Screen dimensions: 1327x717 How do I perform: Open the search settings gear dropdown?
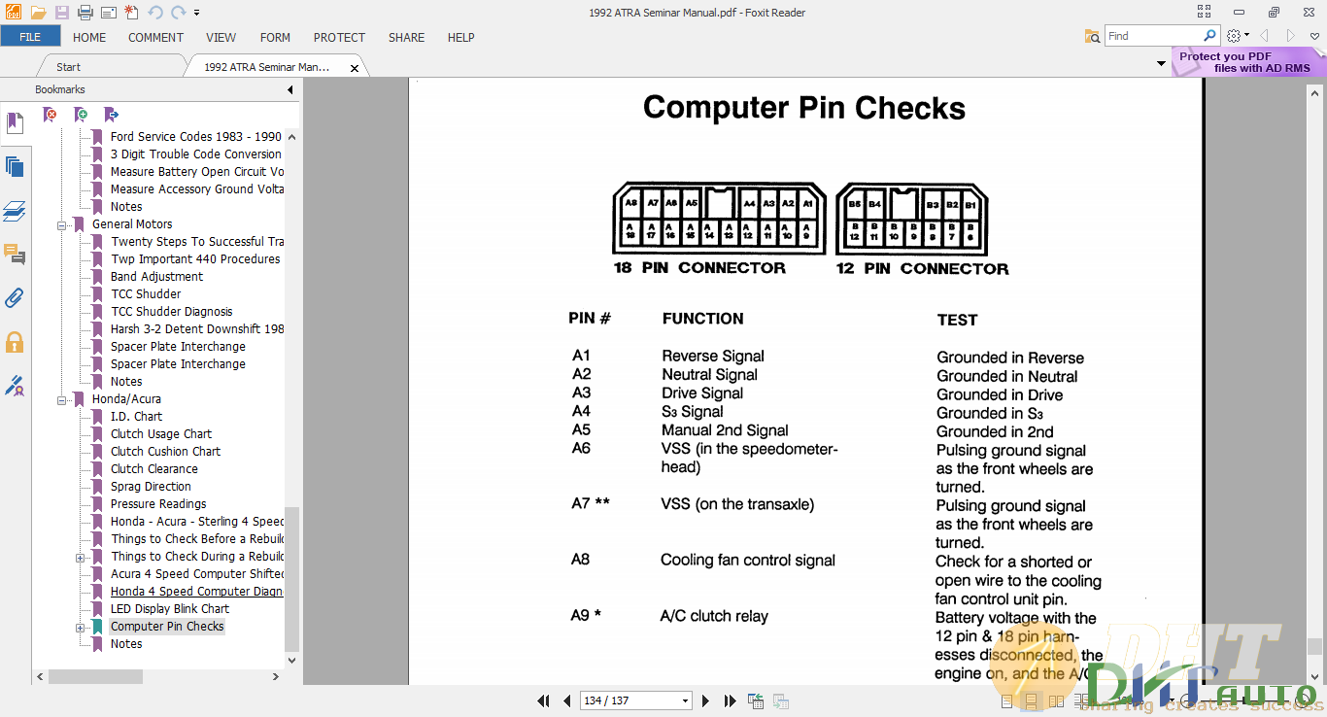1237,36
